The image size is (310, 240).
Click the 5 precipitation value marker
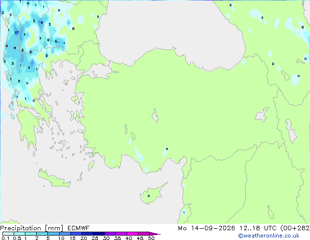(x=56, y=41)
